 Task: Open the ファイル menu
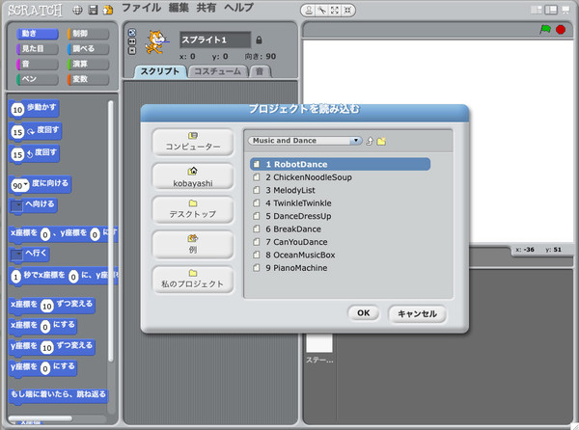tap(141, 8)
